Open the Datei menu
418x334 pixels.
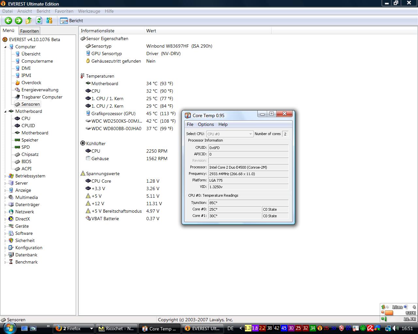(8, 11)
